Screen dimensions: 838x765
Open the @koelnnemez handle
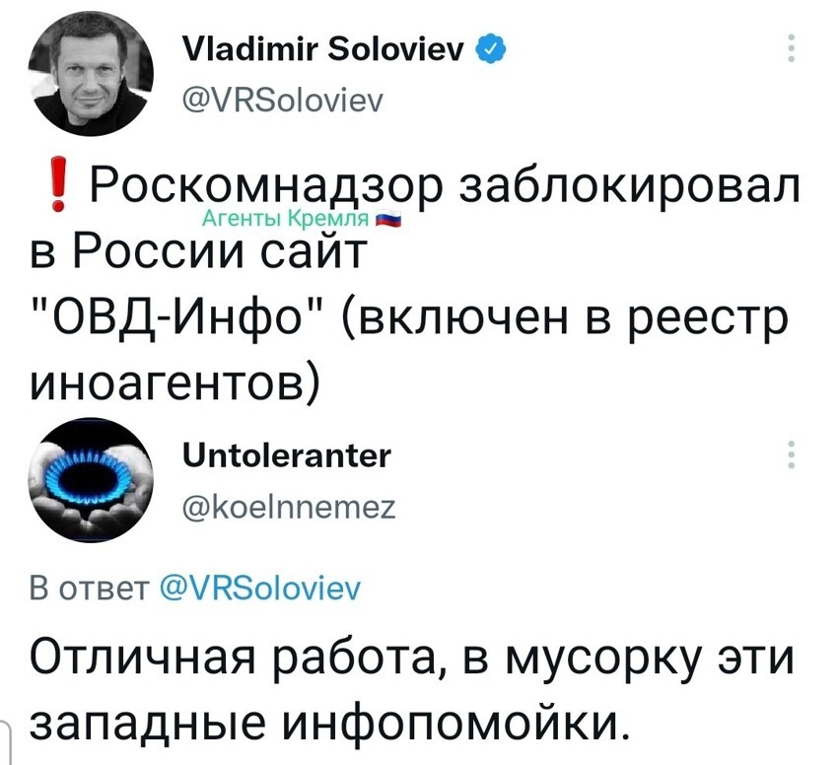coord(289,508)
